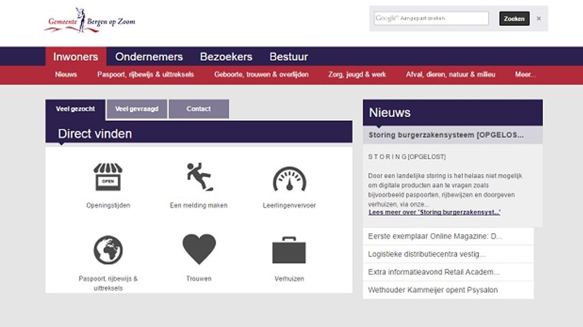The image size is (583, 327).
Task: Click the storefront Openingstijden icon
Action: (108, 177)
